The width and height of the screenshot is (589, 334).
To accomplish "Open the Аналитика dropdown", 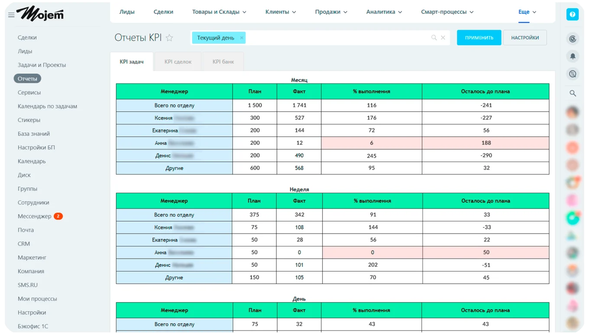I will click(384, 12).
